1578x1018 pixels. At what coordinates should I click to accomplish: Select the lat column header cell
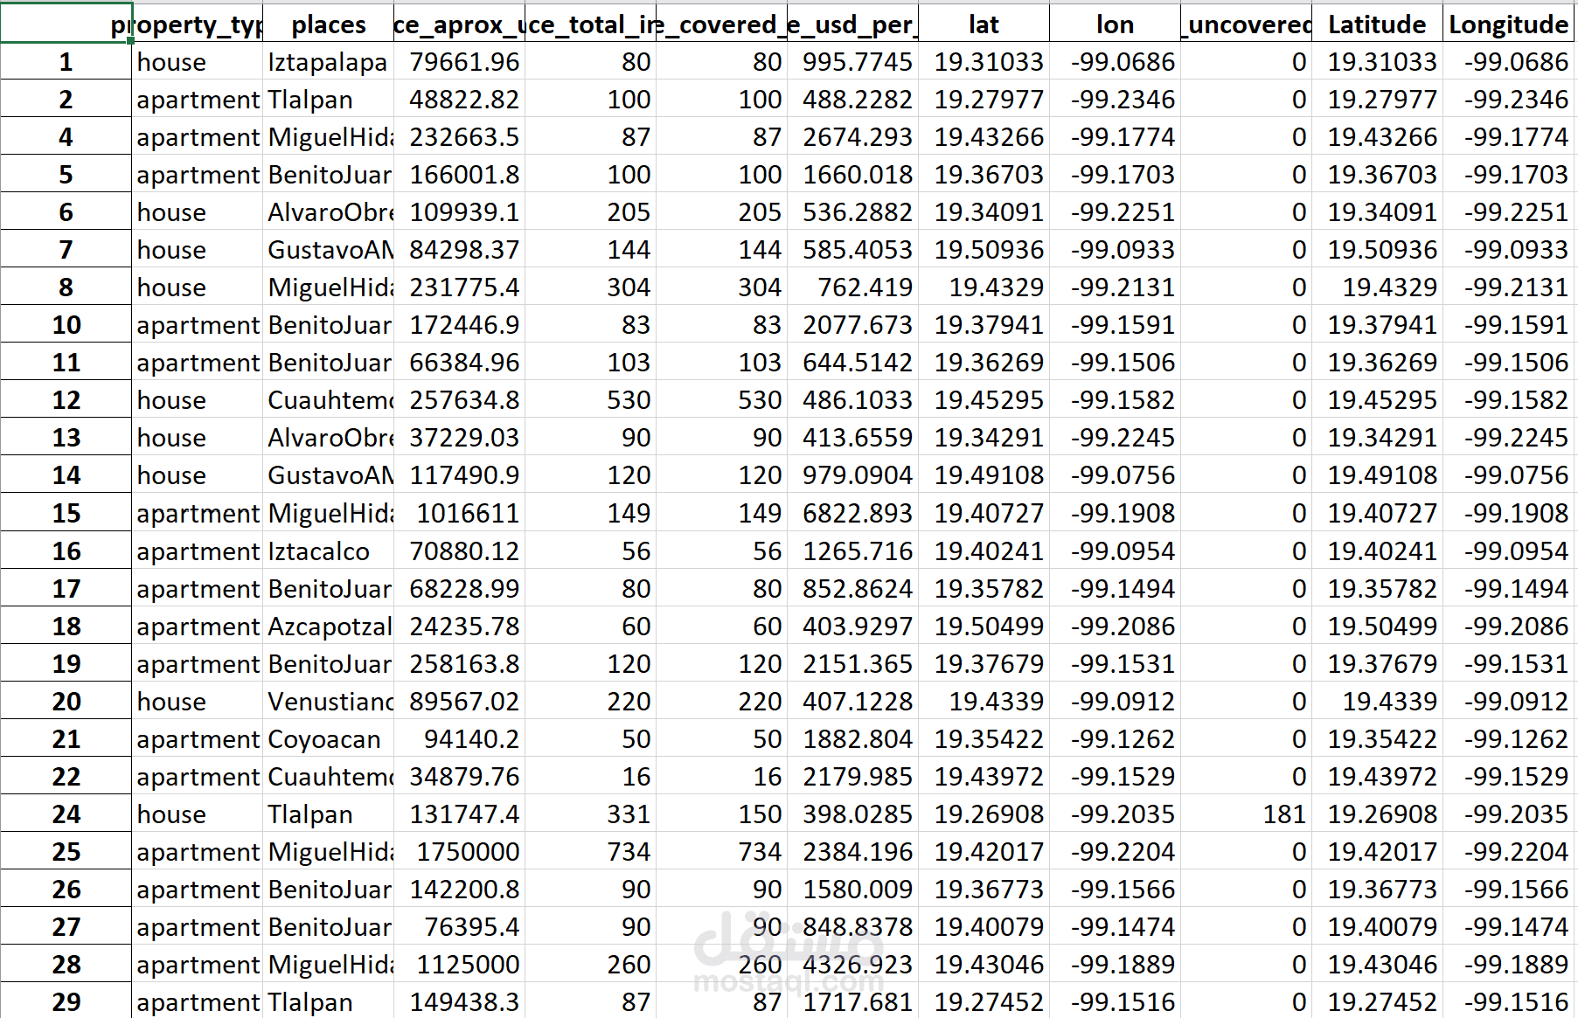(984, 24)
